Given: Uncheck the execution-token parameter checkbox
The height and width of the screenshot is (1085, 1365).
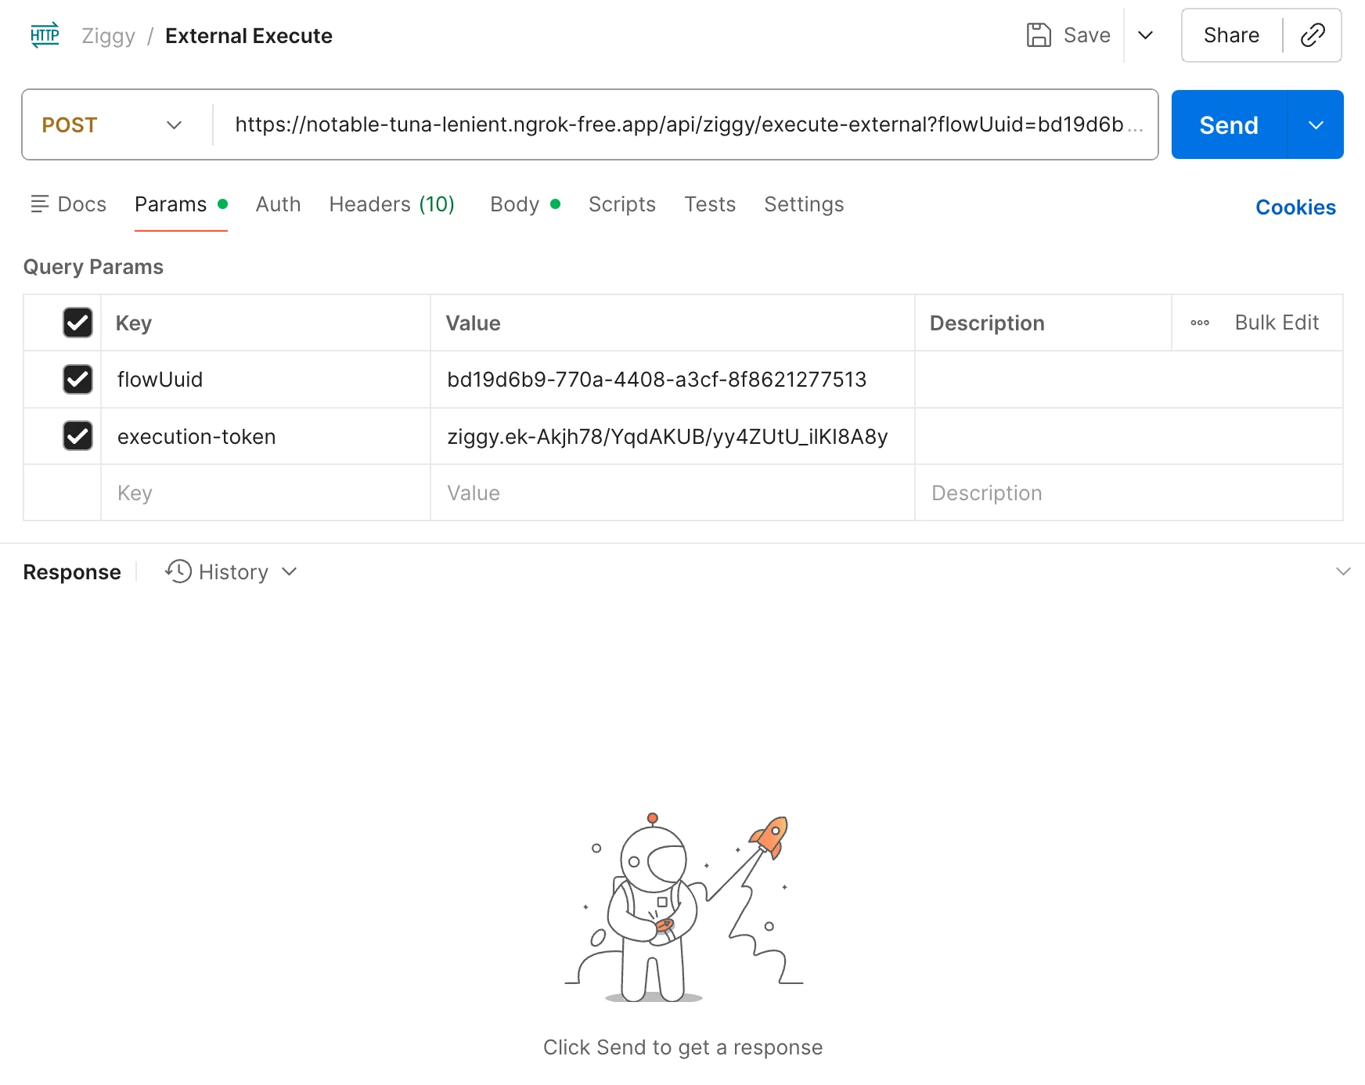Looking at the screenshot, I should pos(77,436).
